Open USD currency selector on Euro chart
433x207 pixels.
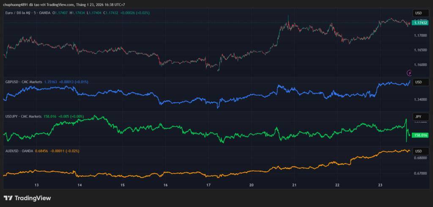click(x=418, y=13)
